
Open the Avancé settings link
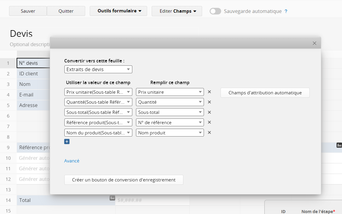72,161
